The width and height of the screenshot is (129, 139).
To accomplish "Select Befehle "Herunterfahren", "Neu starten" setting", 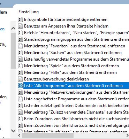I will pyautogui.click(x=76, y=33).
